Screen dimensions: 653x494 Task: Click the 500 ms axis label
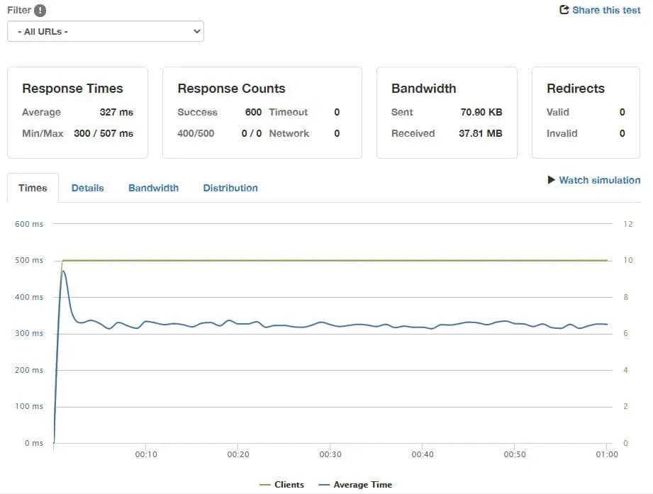pos(29,260)
